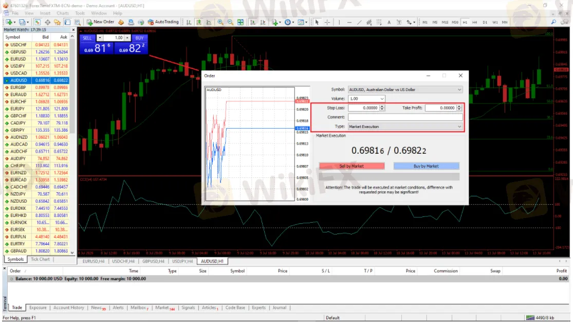Image resolution: width=573 pixels, height=324 pixels.
Task: Click the Zoom In magnifier icon
Action: click(x=220, y=22)
